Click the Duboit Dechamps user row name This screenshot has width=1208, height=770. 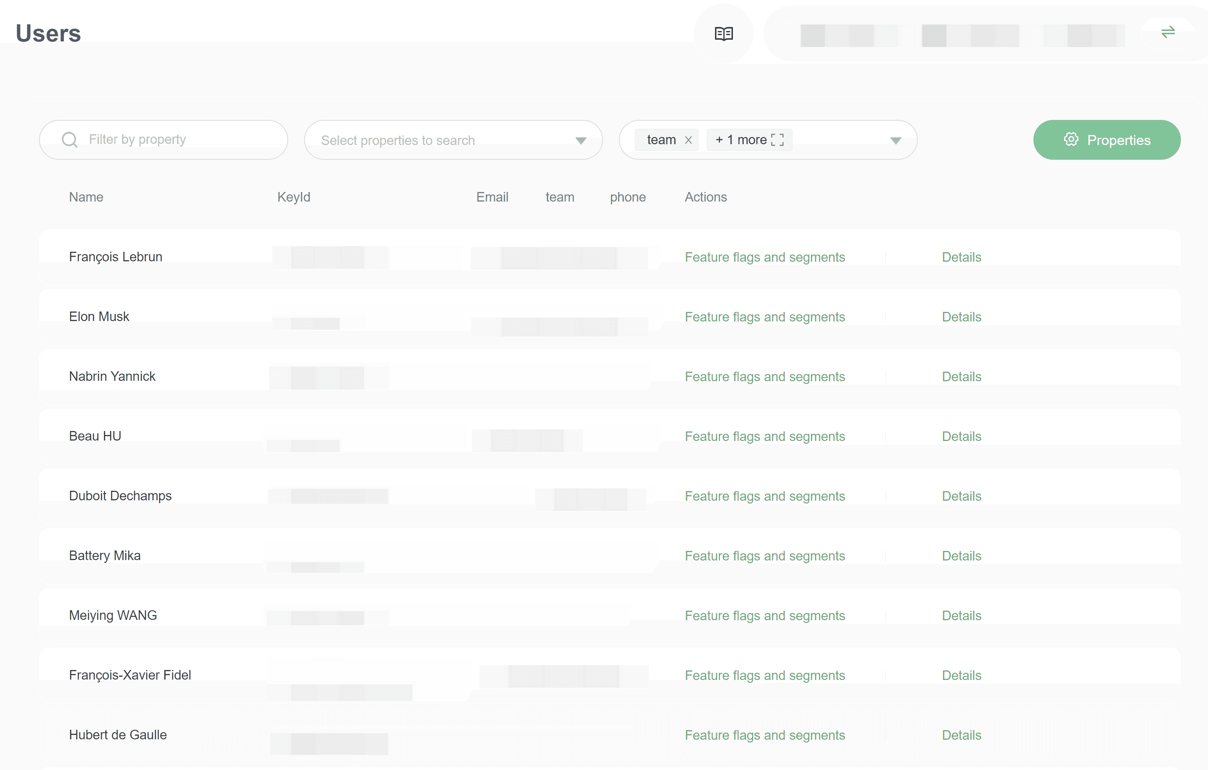point(120,496)
